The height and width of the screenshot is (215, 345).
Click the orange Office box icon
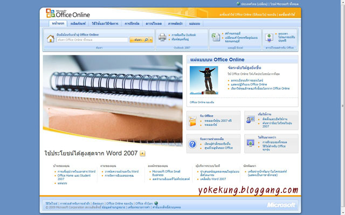(192, 121)
